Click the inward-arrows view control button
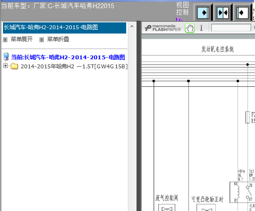The height and width of the screenshot is (211, 255). click(x=223, y=12)
